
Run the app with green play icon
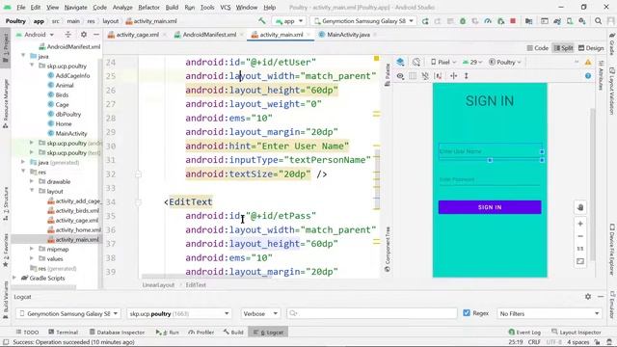pyautogui.click(x=425, y=21)
